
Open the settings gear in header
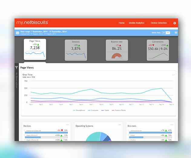pyautogui.click(x=175, y=23)
